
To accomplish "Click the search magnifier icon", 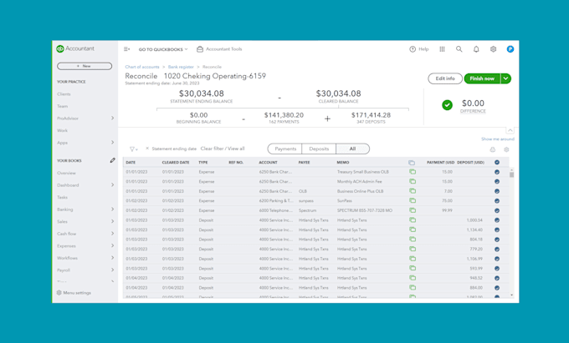I will tap(459, 49).
